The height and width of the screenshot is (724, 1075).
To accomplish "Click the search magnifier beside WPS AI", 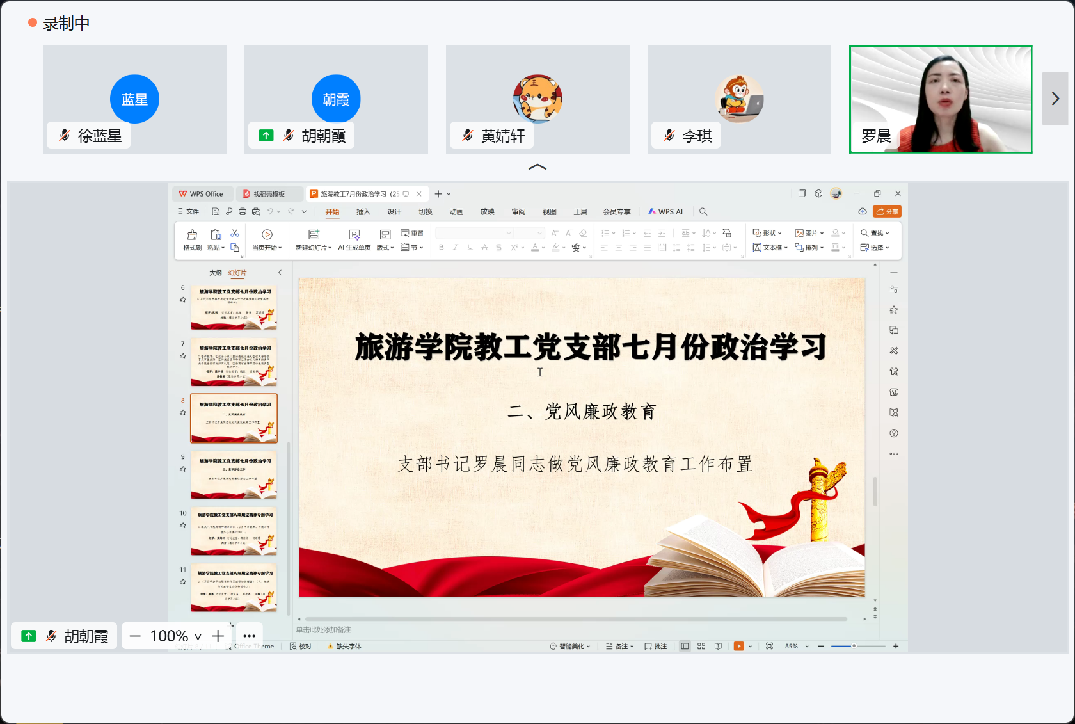I will pyautogui.click(x=703, y=212).
